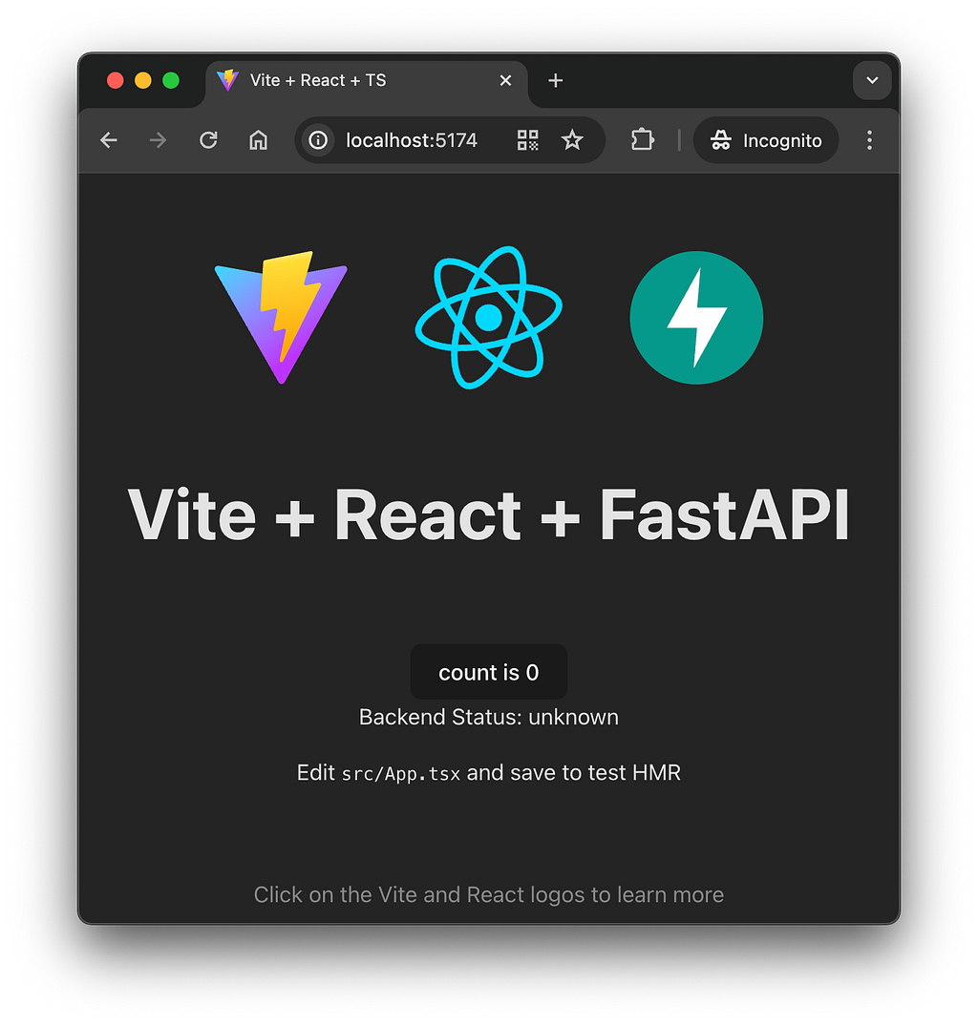
Task: Close window with the red button
Action: coord(116,80)
